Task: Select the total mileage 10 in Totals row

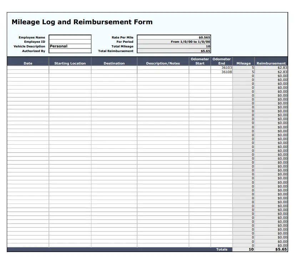Action: point(244,249)
